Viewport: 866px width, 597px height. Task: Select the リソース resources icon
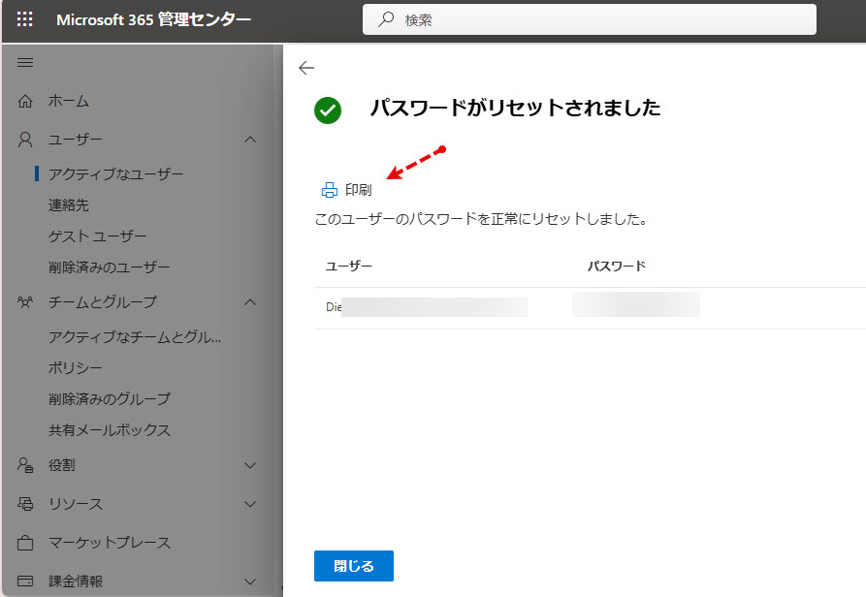coord(23,504)
